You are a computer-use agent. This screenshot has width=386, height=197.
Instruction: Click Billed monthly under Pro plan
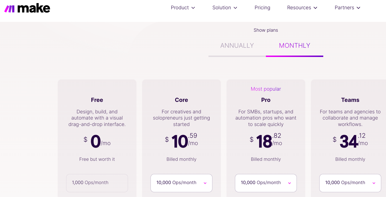click(x=266, y=159)
